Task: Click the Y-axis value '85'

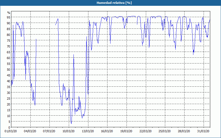Action: (x=9, y=29)
